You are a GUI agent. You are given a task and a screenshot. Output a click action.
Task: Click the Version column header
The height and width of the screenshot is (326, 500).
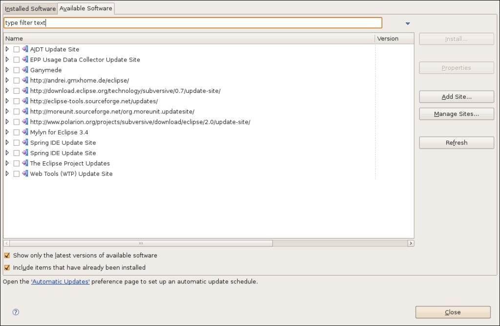[x=395, y=38]
